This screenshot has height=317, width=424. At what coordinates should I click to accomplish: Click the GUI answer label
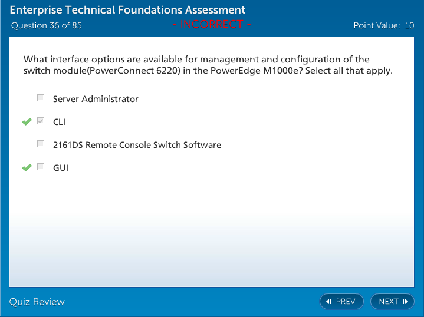[61, 168]
